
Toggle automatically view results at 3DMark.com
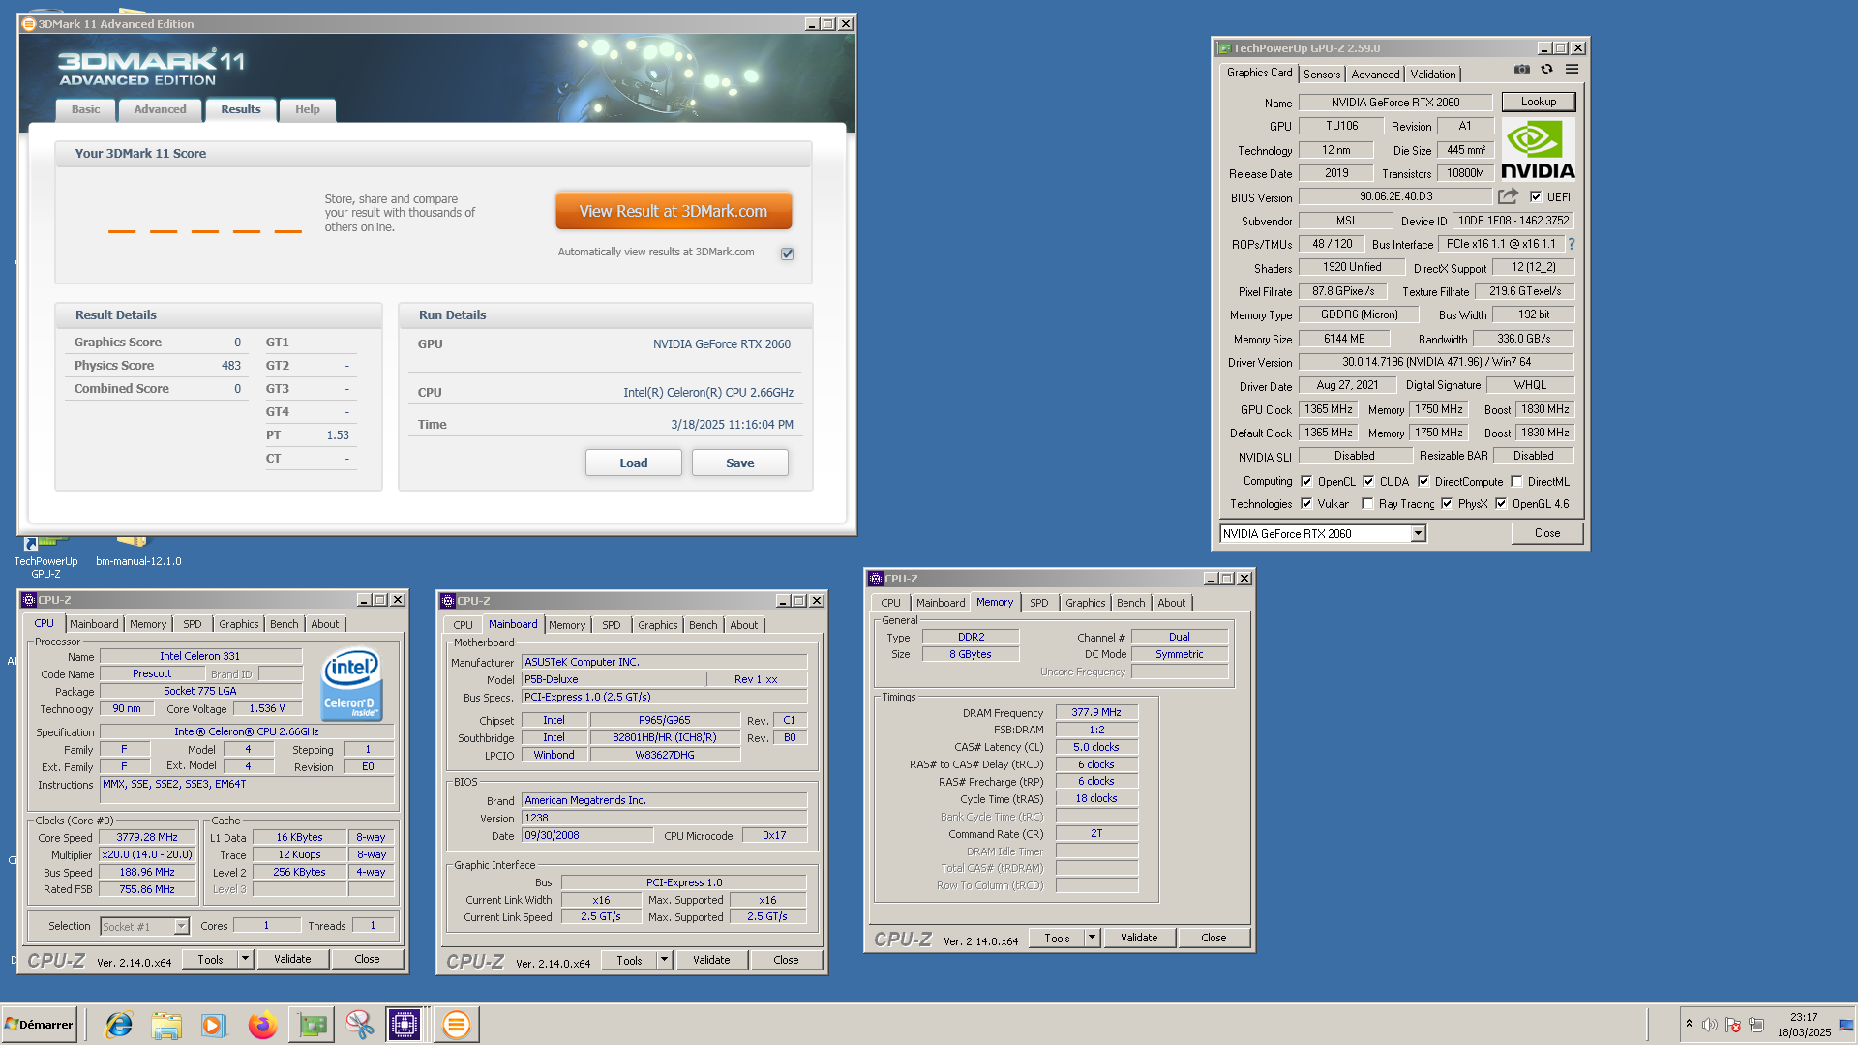(x=787, y=254)
